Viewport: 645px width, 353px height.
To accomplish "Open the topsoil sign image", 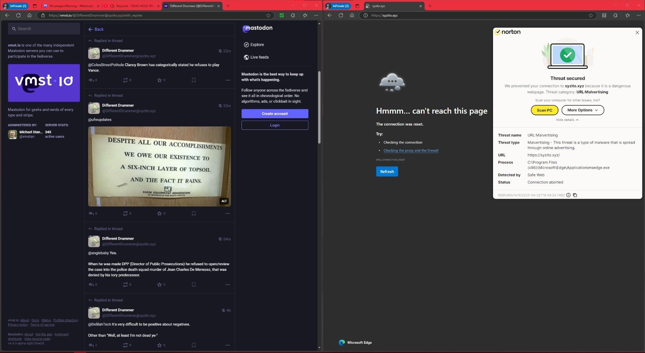I will pyautogui.click(x=159, y=167).
